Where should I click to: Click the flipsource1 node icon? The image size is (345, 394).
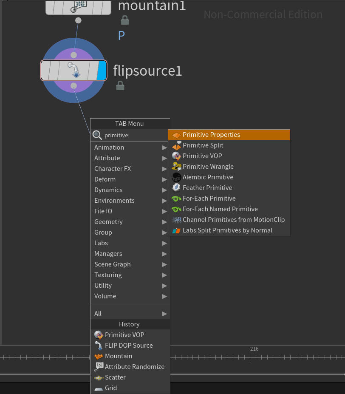pyautogui.click(x=74, y=70)
